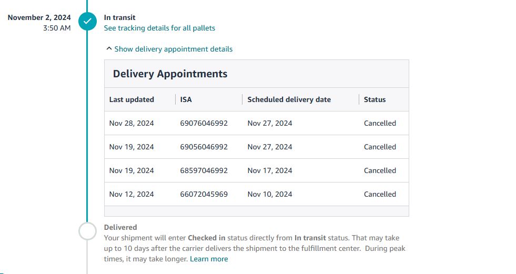Click the Delivery Appointments heading
The width and height of the screenshot is (516, 274).
(x=170, y=74)
